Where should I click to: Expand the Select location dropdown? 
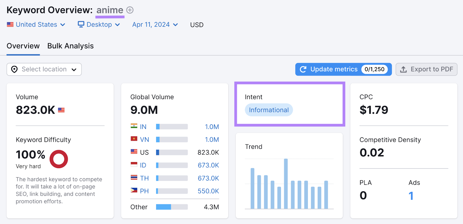tap(44, 69)
